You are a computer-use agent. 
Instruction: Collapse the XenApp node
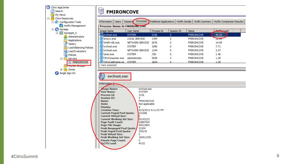coord(53,29)
